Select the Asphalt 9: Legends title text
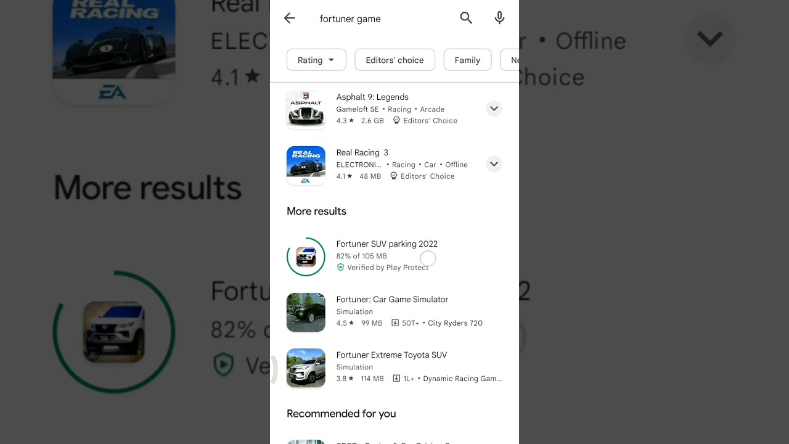 point(372,97)
